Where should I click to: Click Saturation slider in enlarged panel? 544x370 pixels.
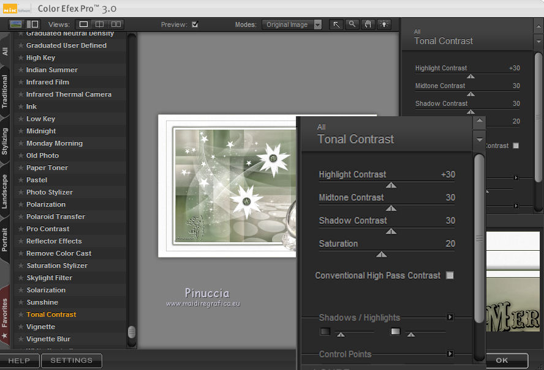[382, 254]
